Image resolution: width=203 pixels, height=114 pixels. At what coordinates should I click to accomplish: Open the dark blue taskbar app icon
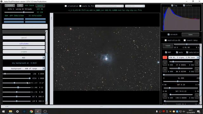[24, 111]
